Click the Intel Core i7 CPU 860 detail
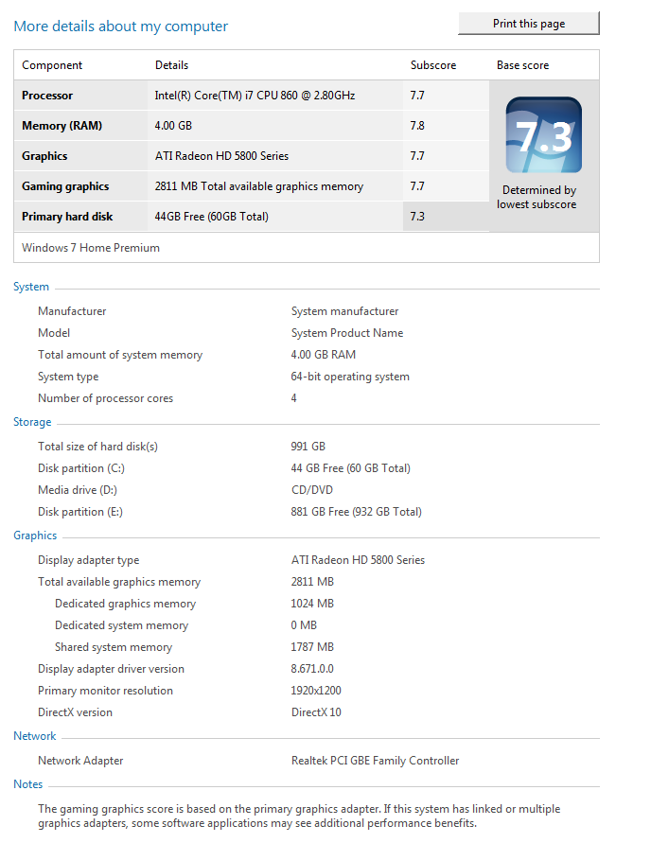651x843 pixels. click(255, 96)
